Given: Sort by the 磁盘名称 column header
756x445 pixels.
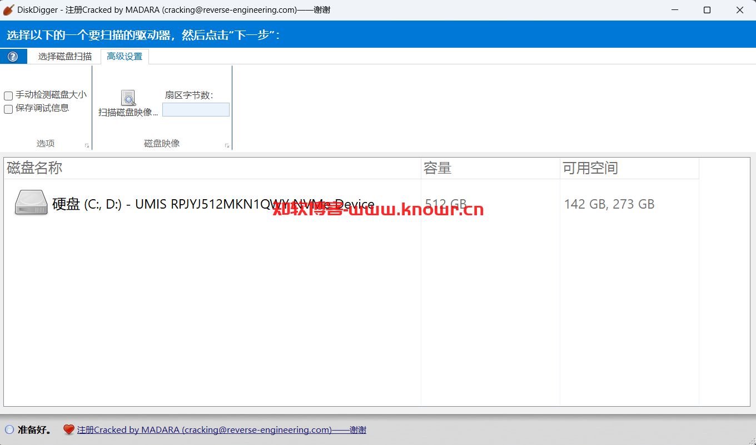Looking at the screenshot, I should [212, 168].
